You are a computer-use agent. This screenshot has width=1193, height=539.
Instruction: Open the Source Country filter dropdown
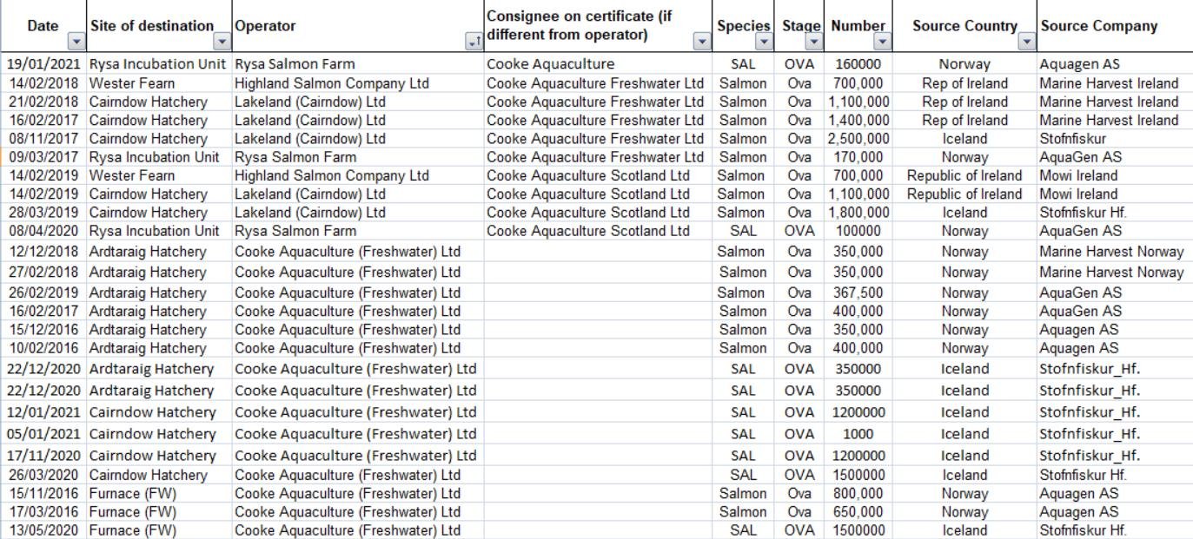click(1027, 42)
